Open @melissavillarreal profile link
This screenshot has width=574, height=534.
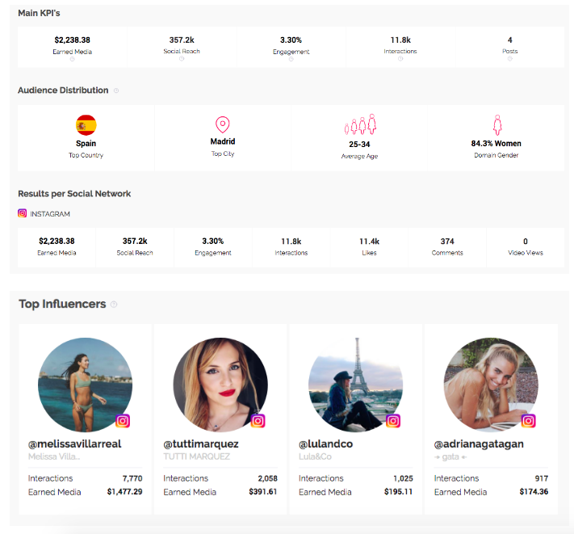click(x=75, y=444)
